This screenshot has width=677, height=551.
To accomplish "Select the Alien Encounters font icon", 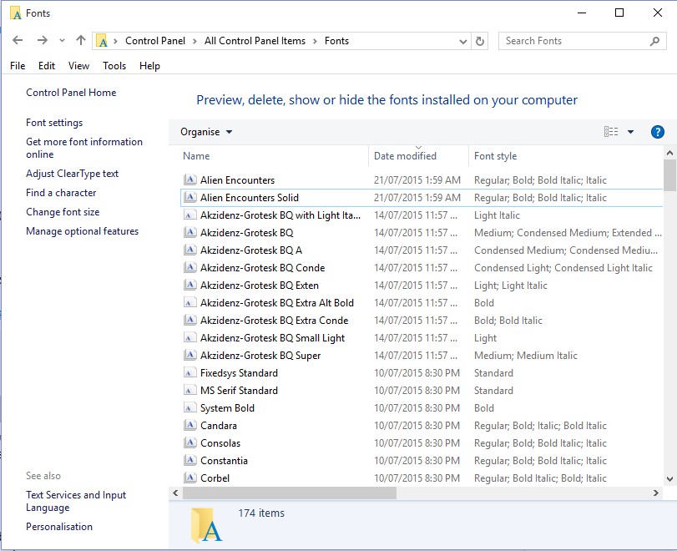I will point(189,179).
